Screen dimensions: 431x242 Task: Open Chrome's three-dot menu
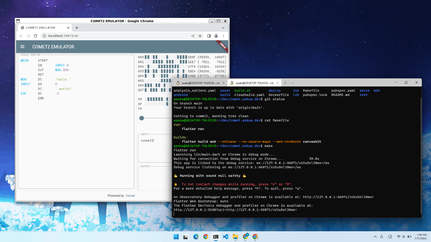pyautogui.click(x=224, y=36)
